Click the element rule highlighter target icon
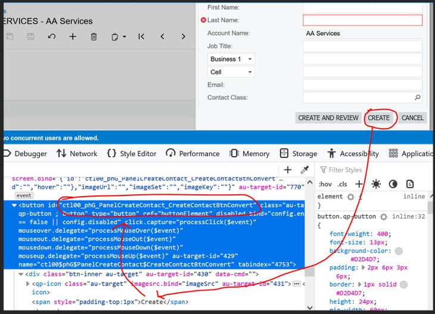435x314 pixels. click(x=350, y=197)
